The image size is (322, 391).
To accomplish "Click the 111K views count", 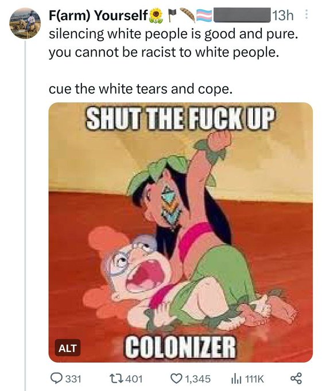I will click(x=254, y=379).
